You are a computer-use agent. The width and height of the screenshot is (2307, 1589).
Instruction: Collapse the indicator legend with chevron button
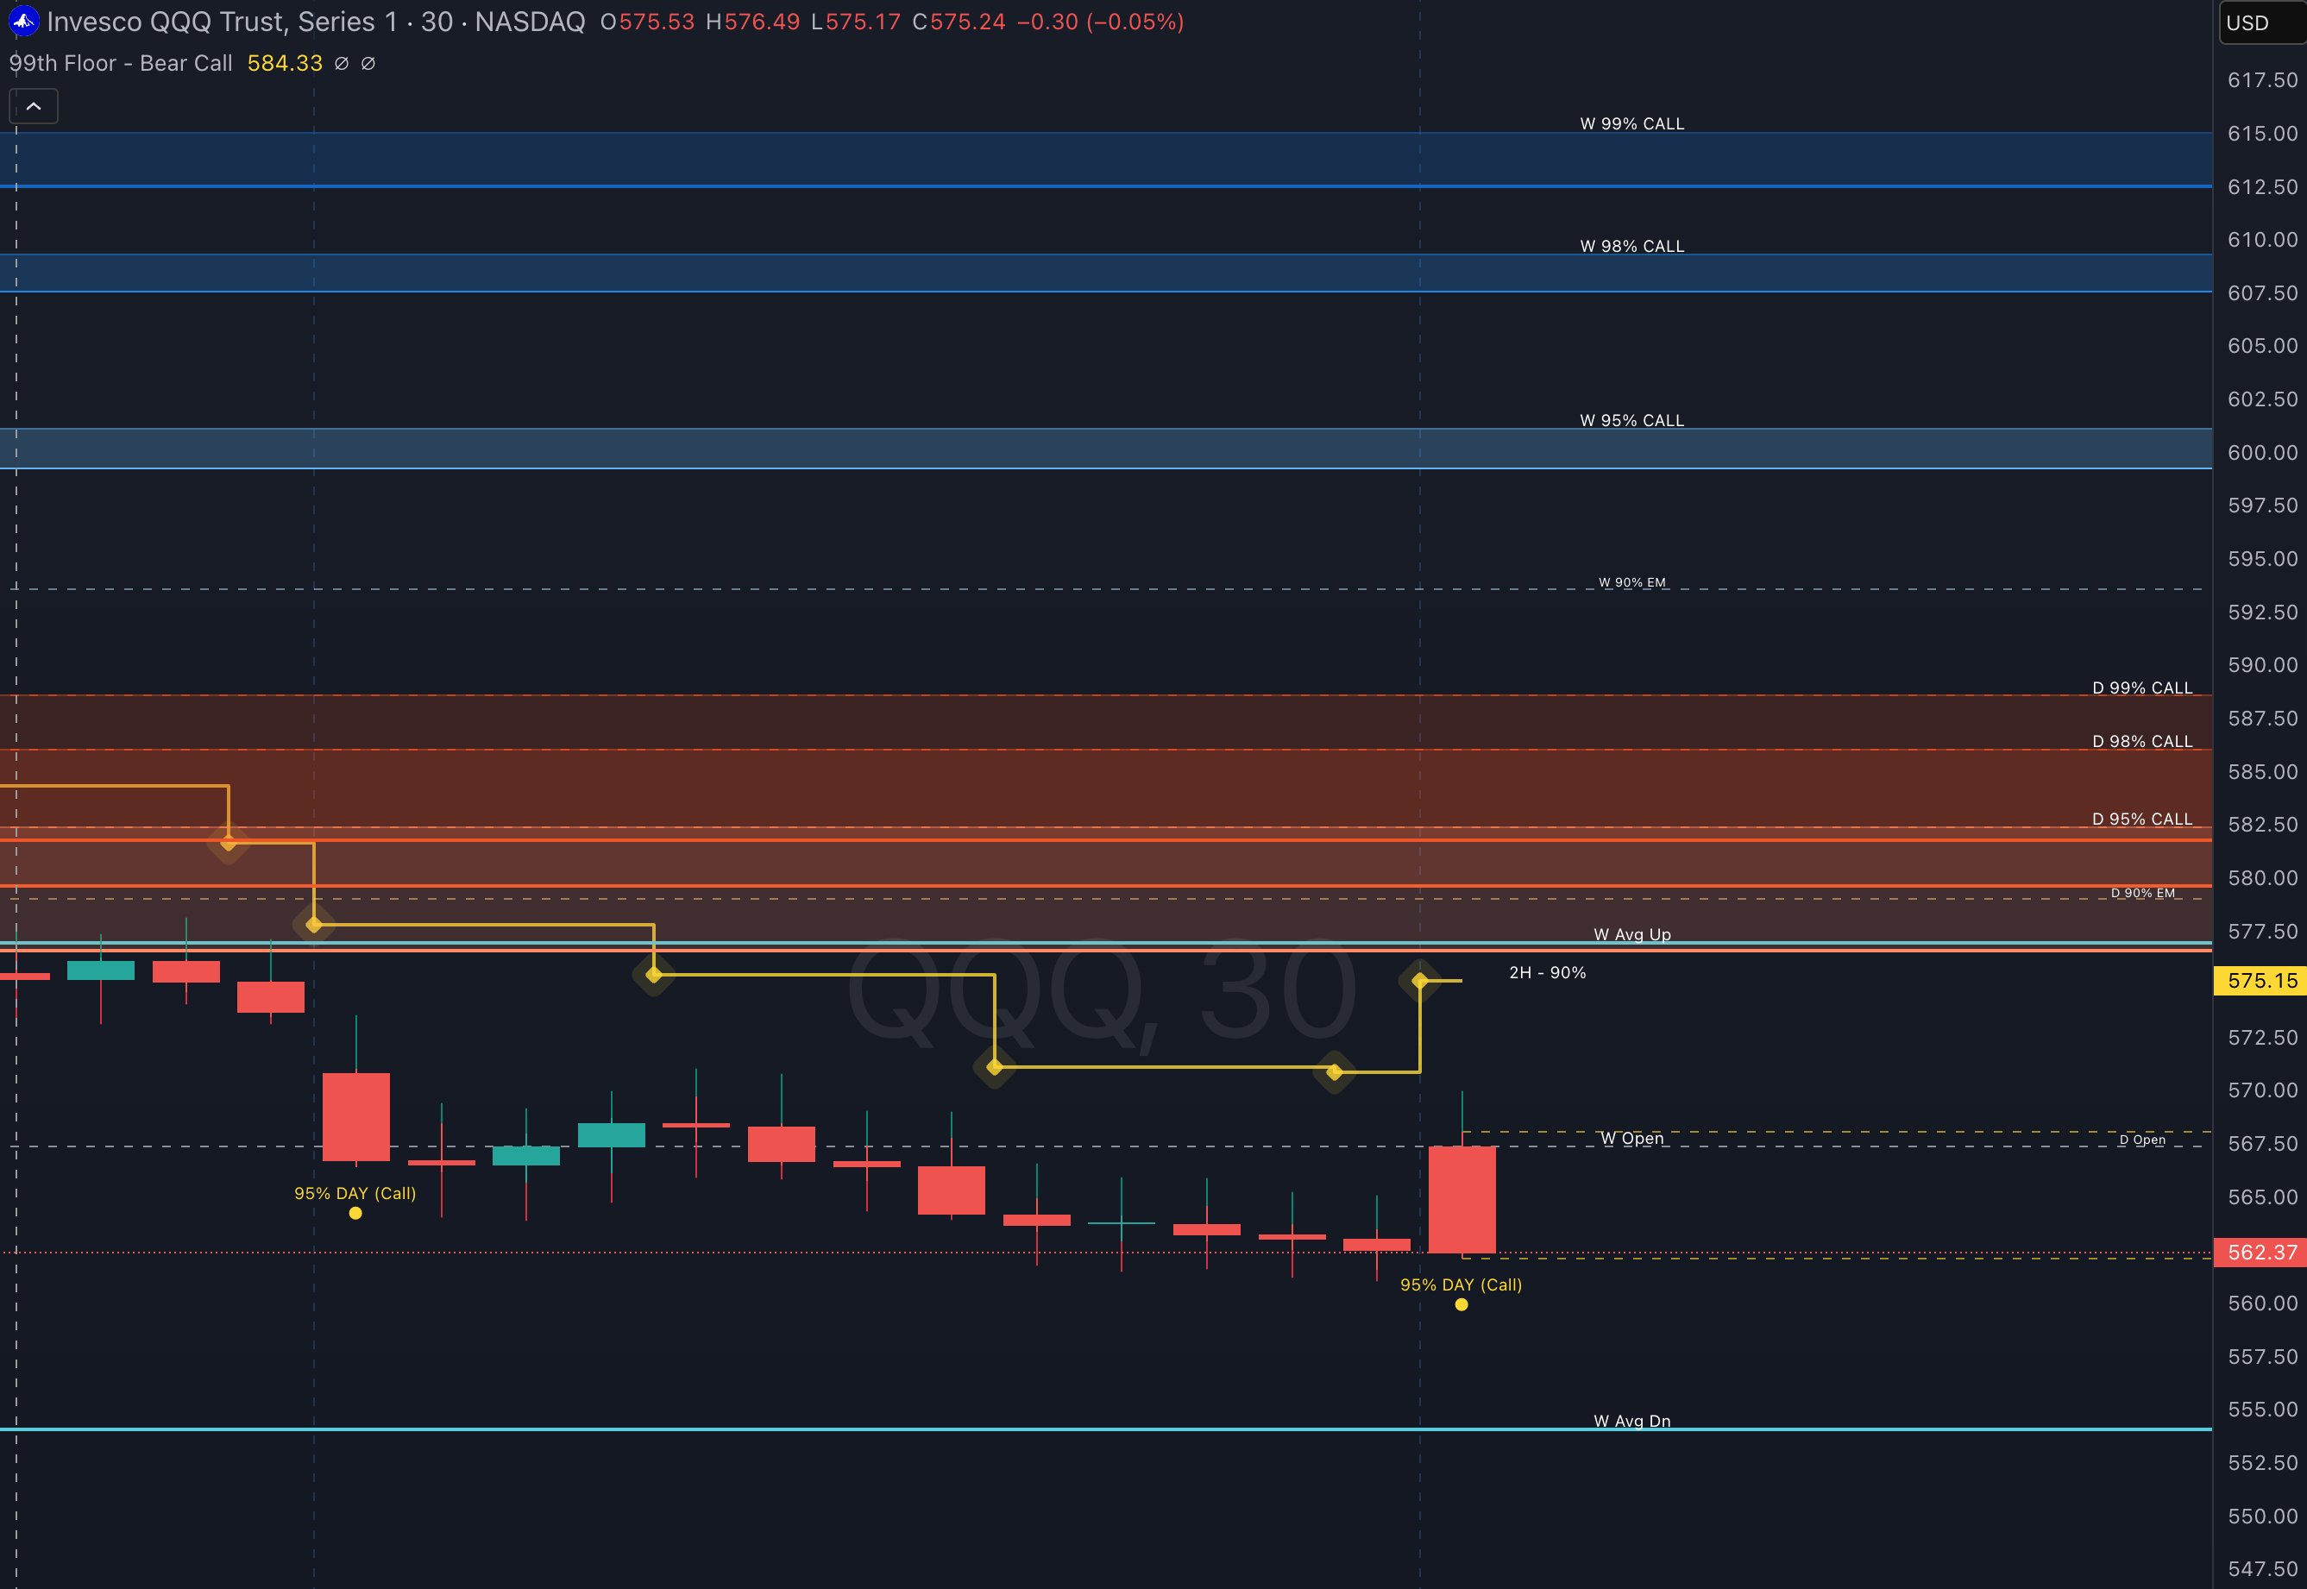34,106
